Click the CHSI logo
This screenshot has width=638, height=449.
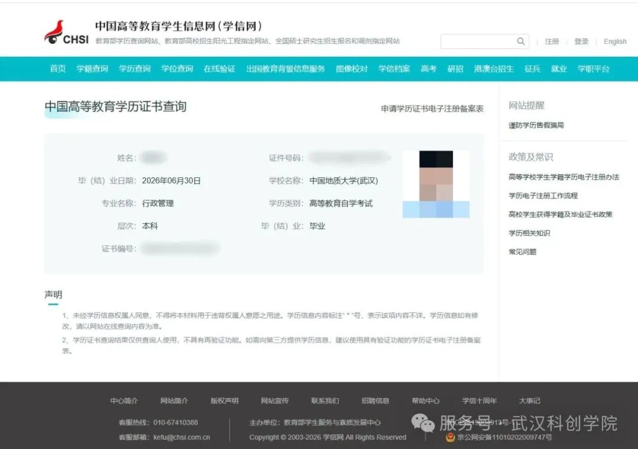click(x=66, y=32)
